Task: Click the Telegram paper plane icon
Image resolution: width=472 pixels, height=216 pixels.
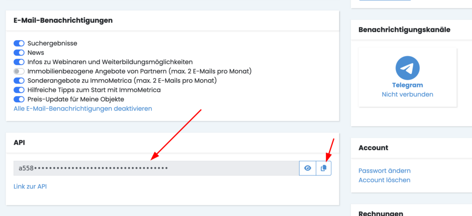Action: (407, 69)
